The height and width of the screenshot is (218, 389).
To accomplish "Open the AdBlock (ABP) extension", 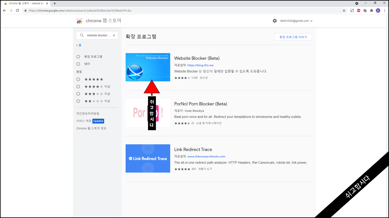I will click(359, 10).
